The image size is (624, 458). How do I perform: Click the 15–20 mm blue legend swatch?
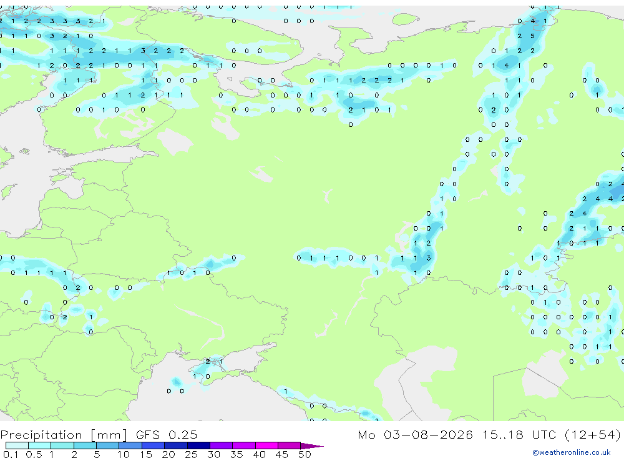click(x=154, y=446)
